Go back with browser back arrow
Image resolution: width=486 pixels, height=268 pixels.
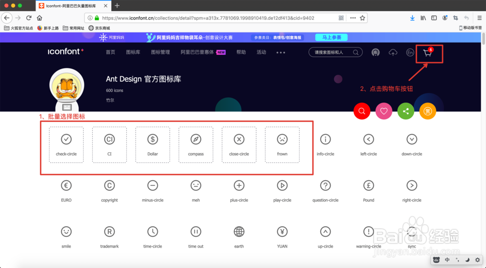[7, 18]
